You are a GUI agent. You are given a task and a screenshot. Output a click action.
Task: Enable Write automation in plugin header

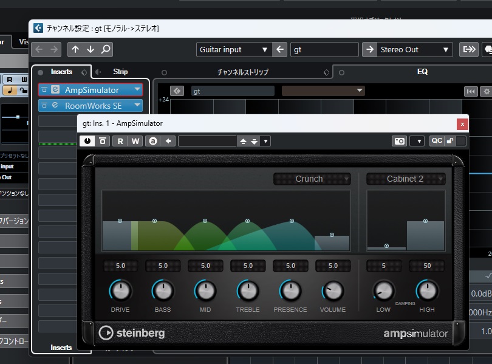135,141
